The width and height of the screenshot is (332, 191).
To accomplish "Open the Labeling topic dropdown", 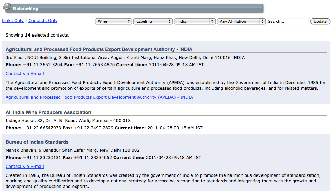I will pos(153,21).
